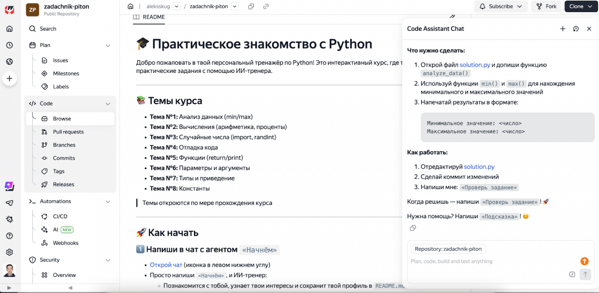Open Home from the left sidebar
The width and height of the screenshot is (599, 293).
(10, 28)
